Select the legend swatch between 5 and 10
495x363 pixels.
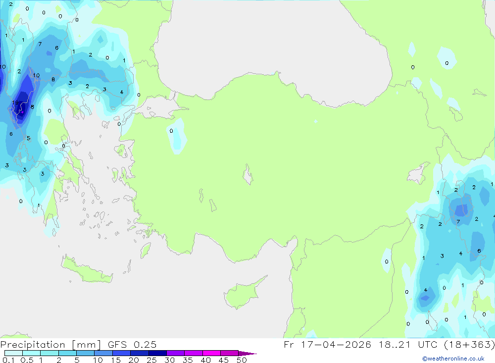(x=86, y=353)
